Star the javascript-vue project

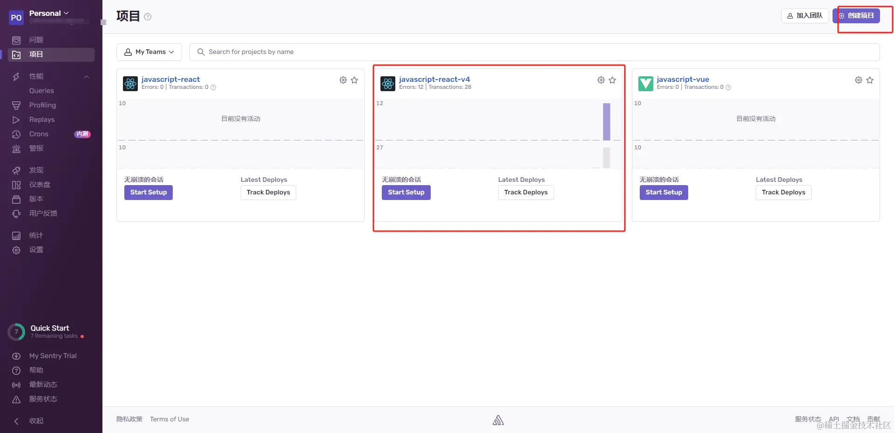click(870, 80)
